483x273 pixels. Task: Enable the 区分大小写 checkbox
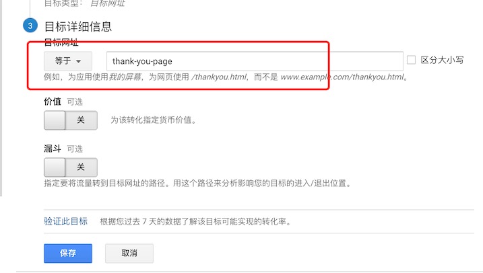click(x=411, y=60)
